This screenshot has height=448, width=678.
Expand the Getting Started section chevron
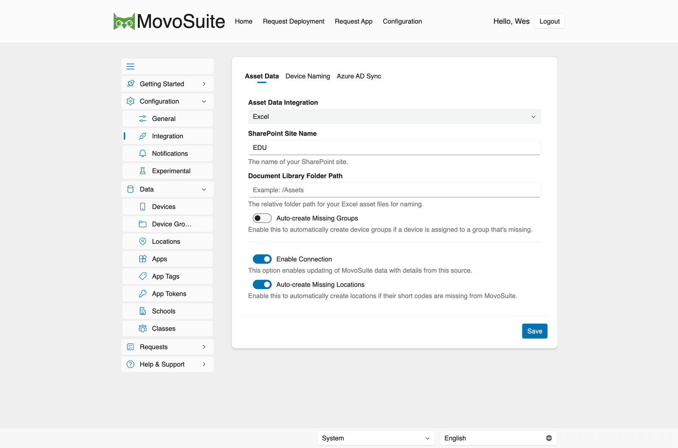[x=204, y=84]
